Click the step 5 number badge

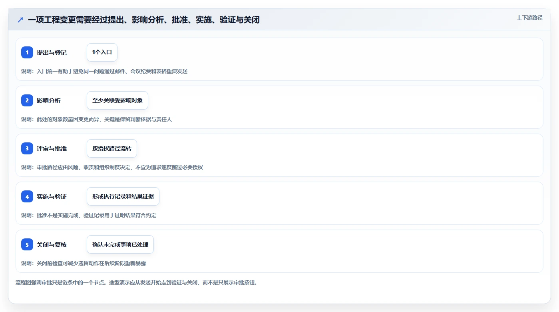[x=27, y=244]
